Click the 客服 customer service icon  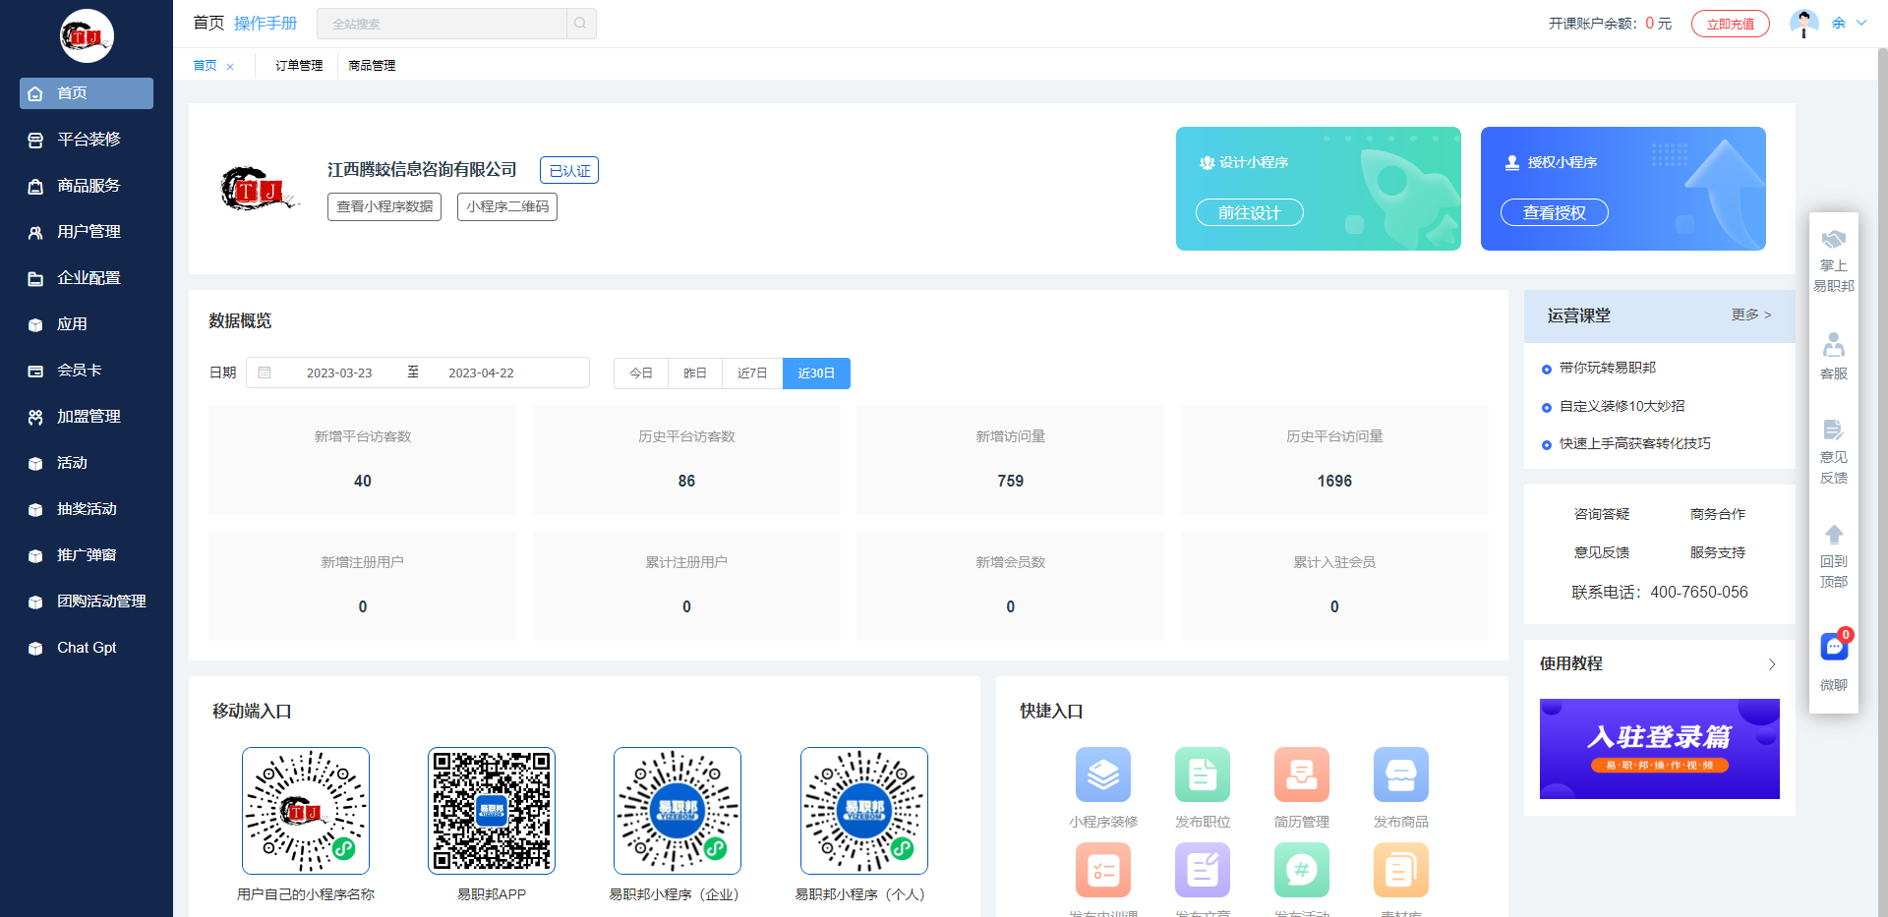tap(1834, 346)
